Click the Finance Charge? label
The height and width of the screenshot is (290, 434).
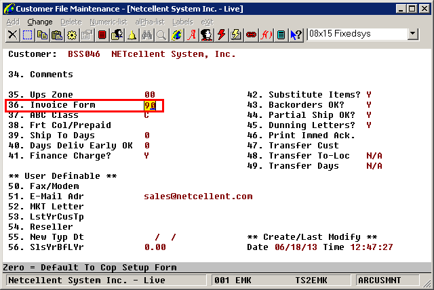71,156
